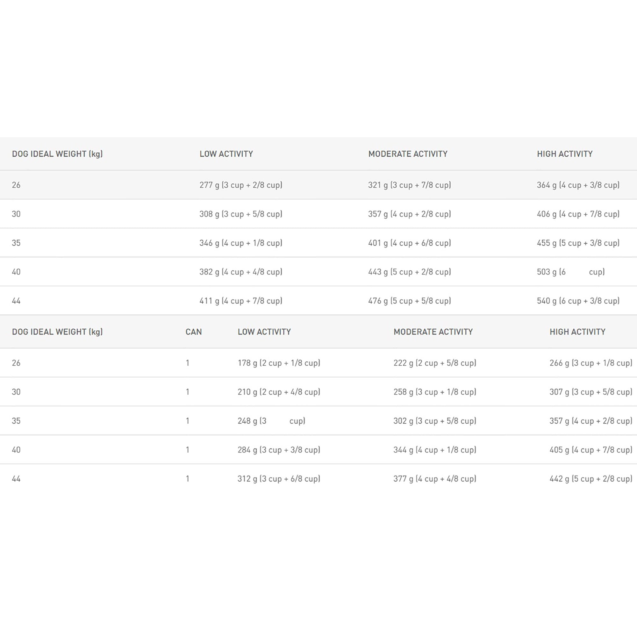The width and height of the screenshot is (637, 637).
Task: Select the 382 g (4 cup + 4/8 cup) cell
Action: pos(241,272)
